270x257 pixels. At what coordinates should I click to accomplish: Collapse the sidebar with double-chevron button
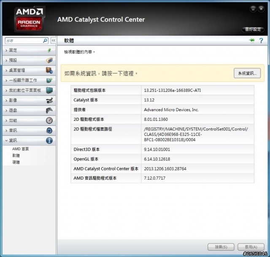pos(54,41)
